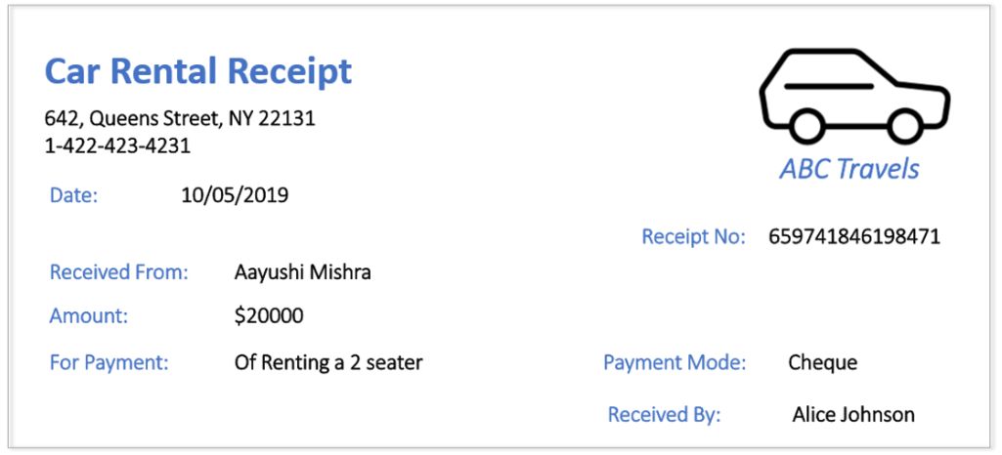This screenshot has width=1002, height=455.
Task: Select the $20000 amount value
Action: click(269, 316)
